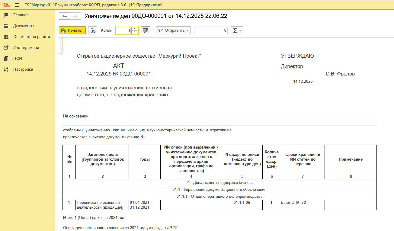Go back with the left arrow
This screenshot has width=394, height=231.
[64, 16]
